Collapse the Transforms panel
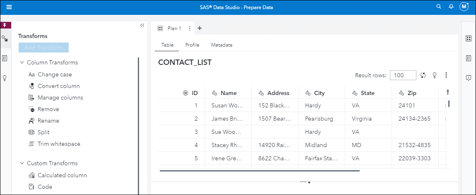Screen dimensions: 476x195 [142, 26]
